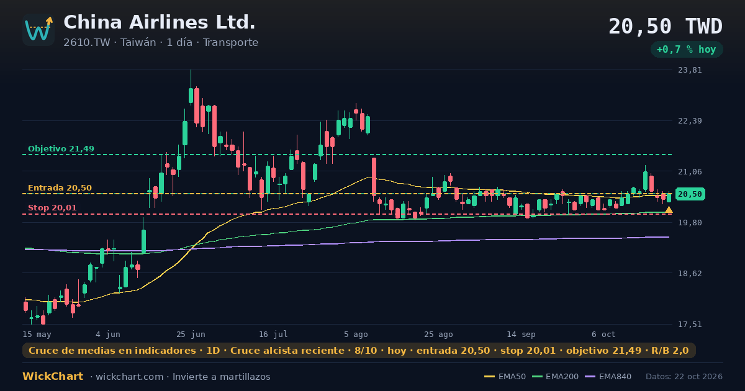The width and height of the screenshot is (745, 391).
Task: Select the Entrada 20,50 level label
Action: click(60, 188)
